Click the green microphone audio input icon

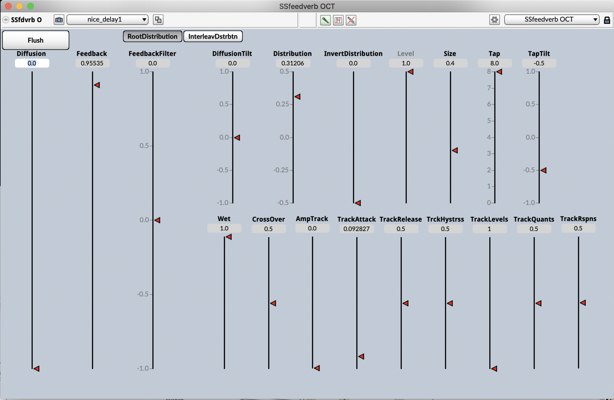tap(325, 20)
